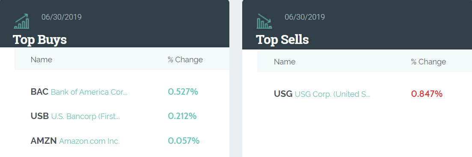Select the AMZN ticker symbol

(x=44, y=141)
